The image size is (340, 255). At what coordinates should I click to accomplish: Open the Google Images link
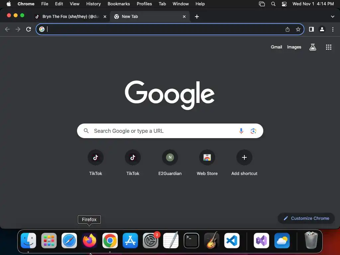coord(294,47)
